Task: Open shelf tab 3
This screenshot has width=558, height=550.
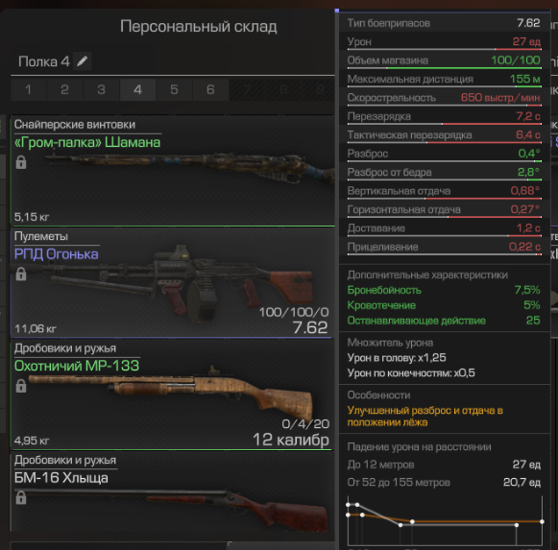Action: click(x=102, y=89)
